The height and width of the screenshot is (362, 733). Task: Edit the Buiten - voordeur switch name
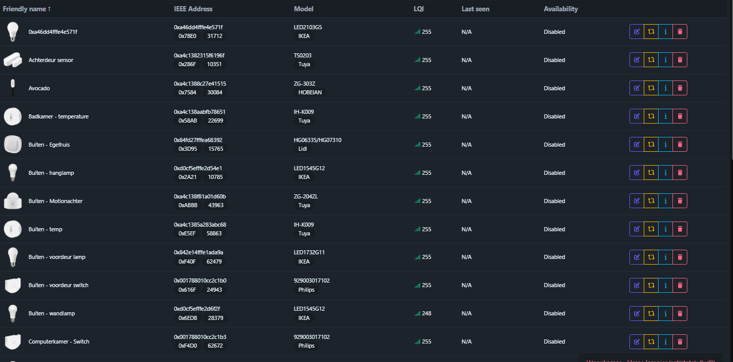tap(637, 285)
